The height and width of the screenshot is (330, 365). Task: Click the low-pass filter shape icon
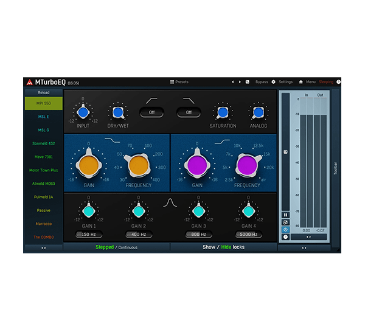point(189,100)
